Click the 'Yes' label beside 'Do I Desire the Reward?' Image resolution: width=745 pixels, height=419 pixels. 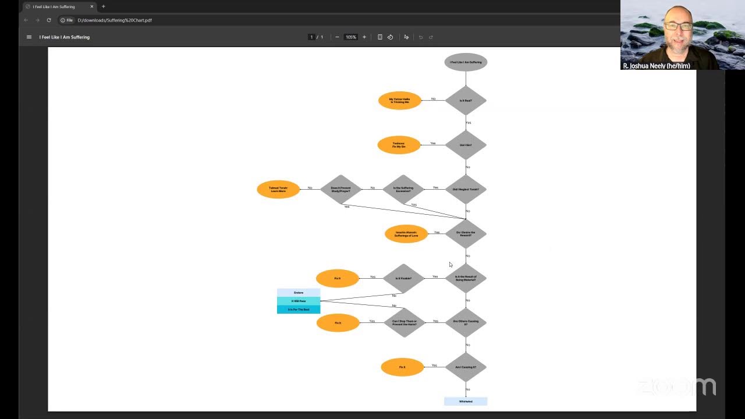[437, 232]
